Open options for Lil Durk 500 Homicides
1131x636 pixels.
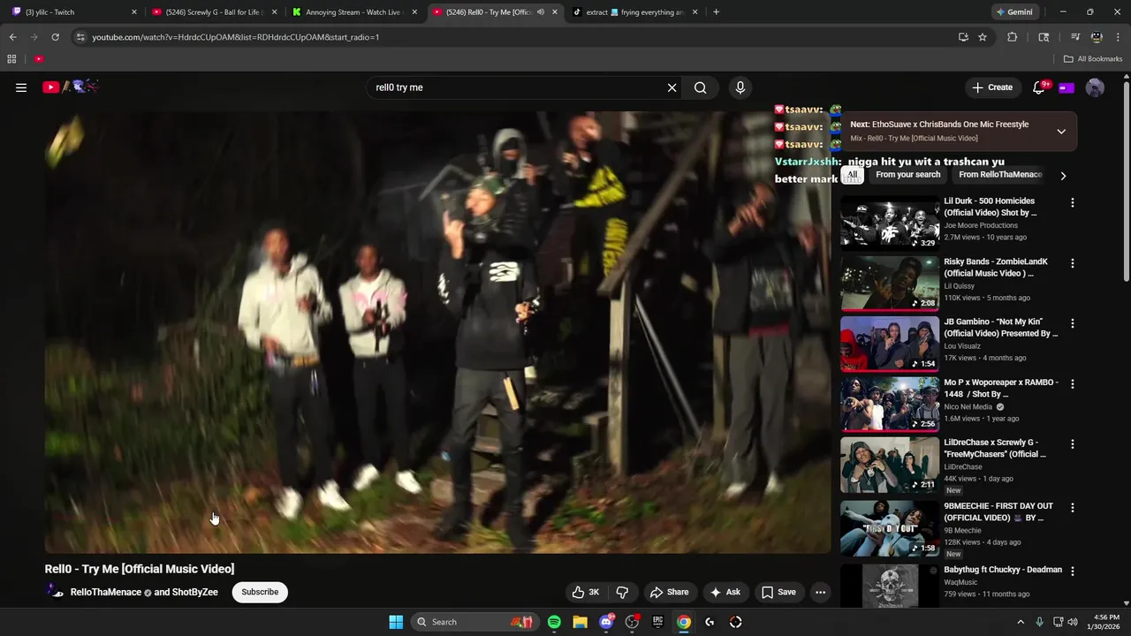pyautogui.click(x=1073, y=202)
